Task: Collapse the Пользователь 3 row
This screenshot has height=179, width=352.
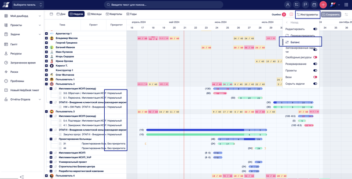Action: point(46,112)
